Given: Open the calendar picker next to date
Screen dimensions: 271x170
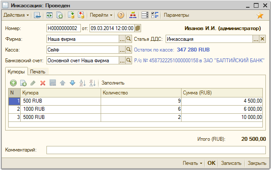Looking at the screenshot, I should 138,28.
